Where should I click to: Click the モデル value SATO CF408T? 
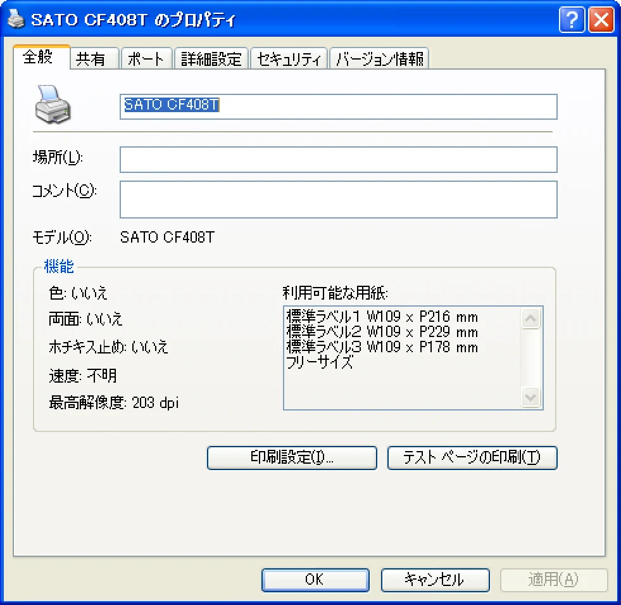pyautogui.click(x=167, y=237)
